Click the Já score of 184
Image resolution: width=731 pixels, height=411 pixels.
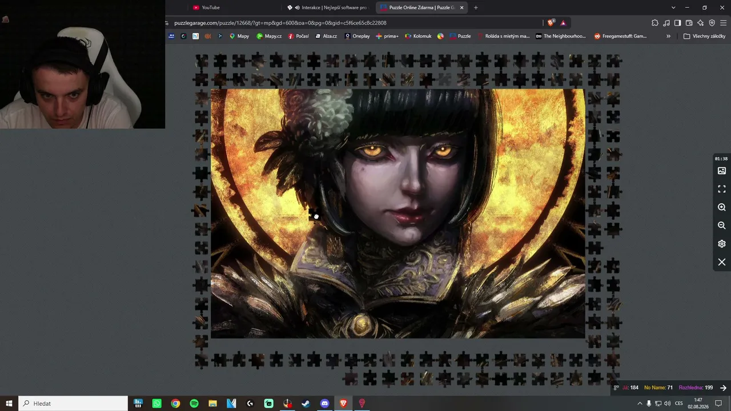point(630,388)
